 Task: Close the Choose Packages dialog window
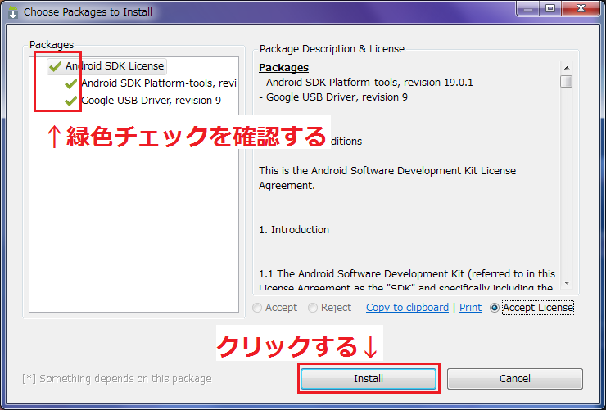[x=581, y=8]
